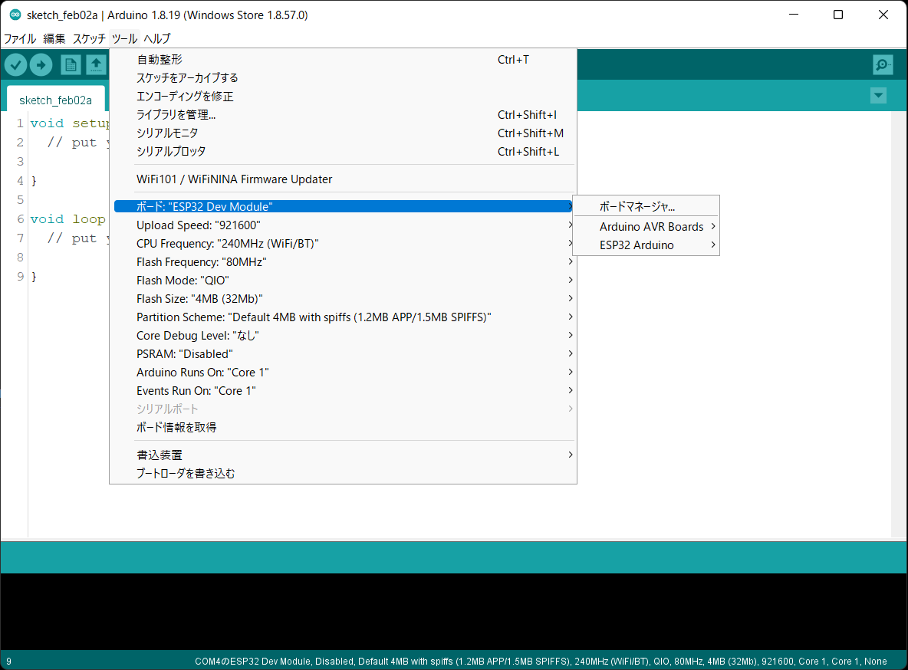Viewport: 908px width, 670px height.
Task: Open ボードマネージャ from the boards submenu
Action: [x=637, y=205]
